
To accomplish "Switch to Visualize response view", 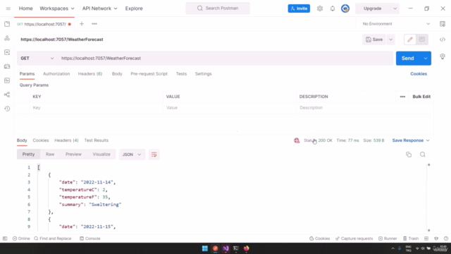I will (x=101, y=155).
